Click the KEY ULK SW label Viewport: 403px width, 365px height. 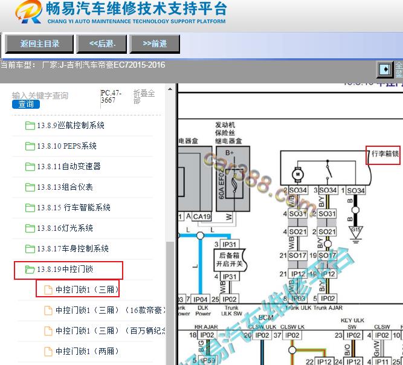[x=352, y=323]
